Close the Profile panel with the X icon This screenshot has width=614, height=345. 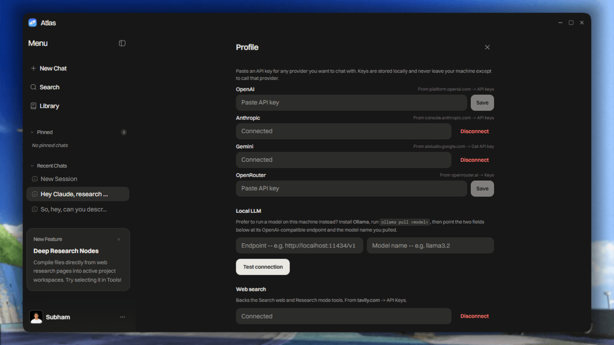pos(487,47)
